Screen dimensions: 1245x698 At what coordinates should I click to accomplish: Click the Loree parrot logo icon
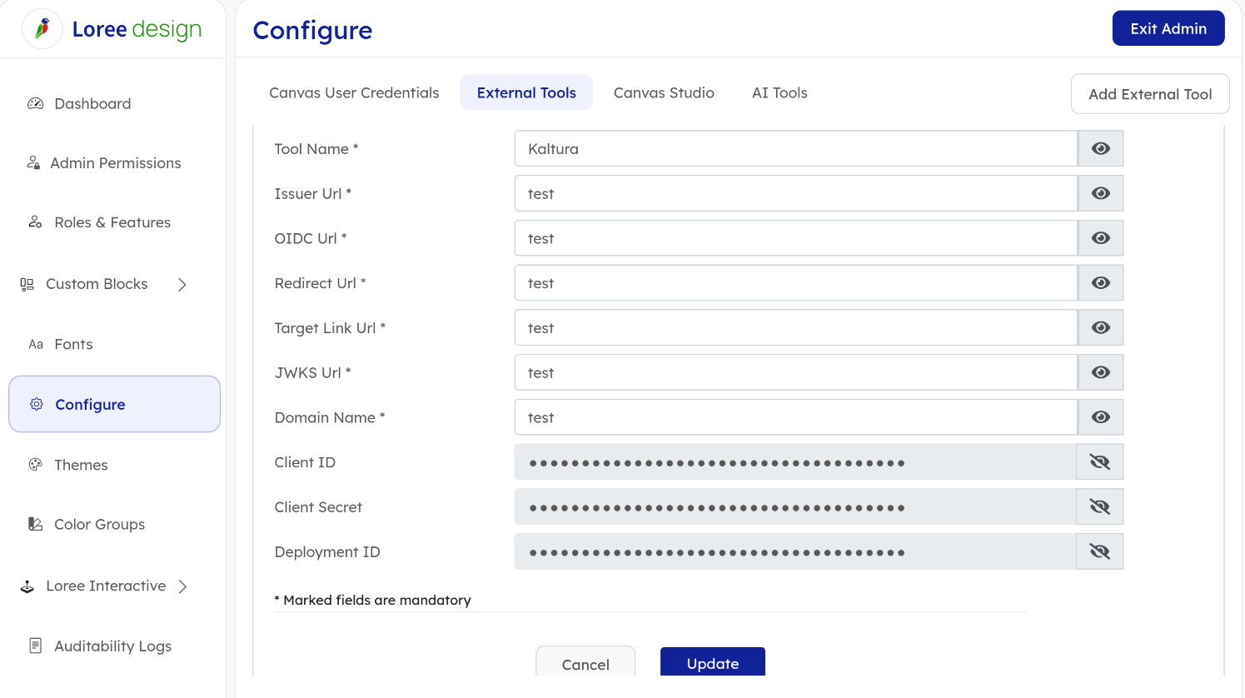click(x=42, y=29)
